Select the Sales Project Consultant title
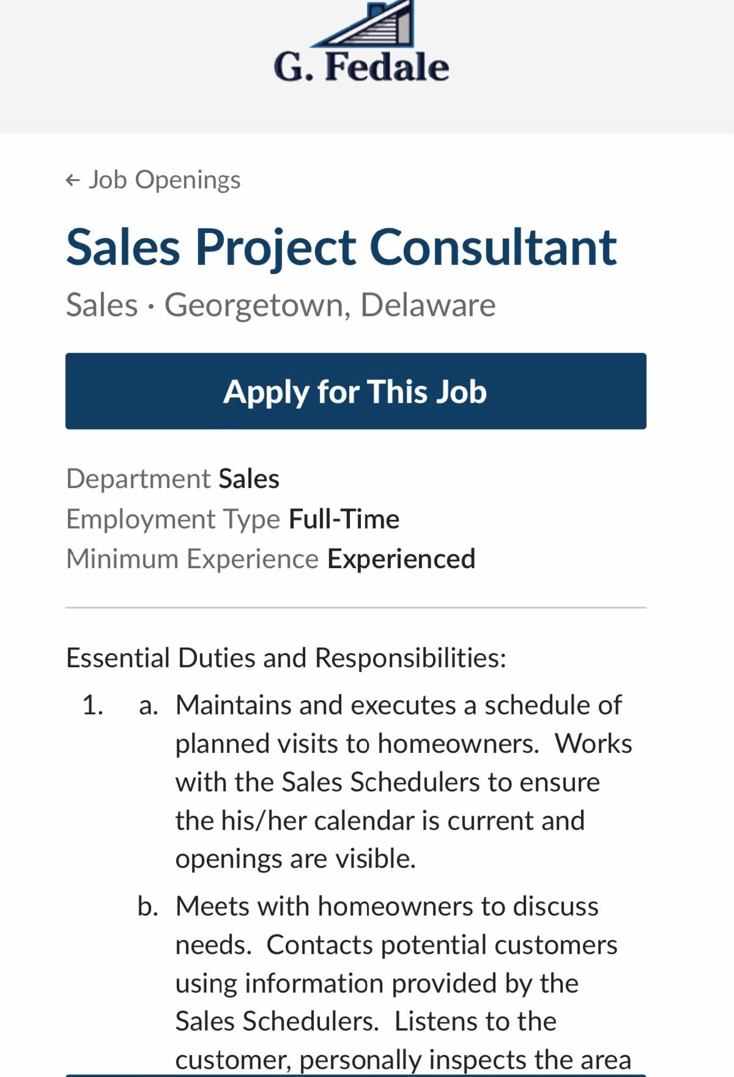Viewport: 734px width, 1077px height. click(x=341, y=246)
